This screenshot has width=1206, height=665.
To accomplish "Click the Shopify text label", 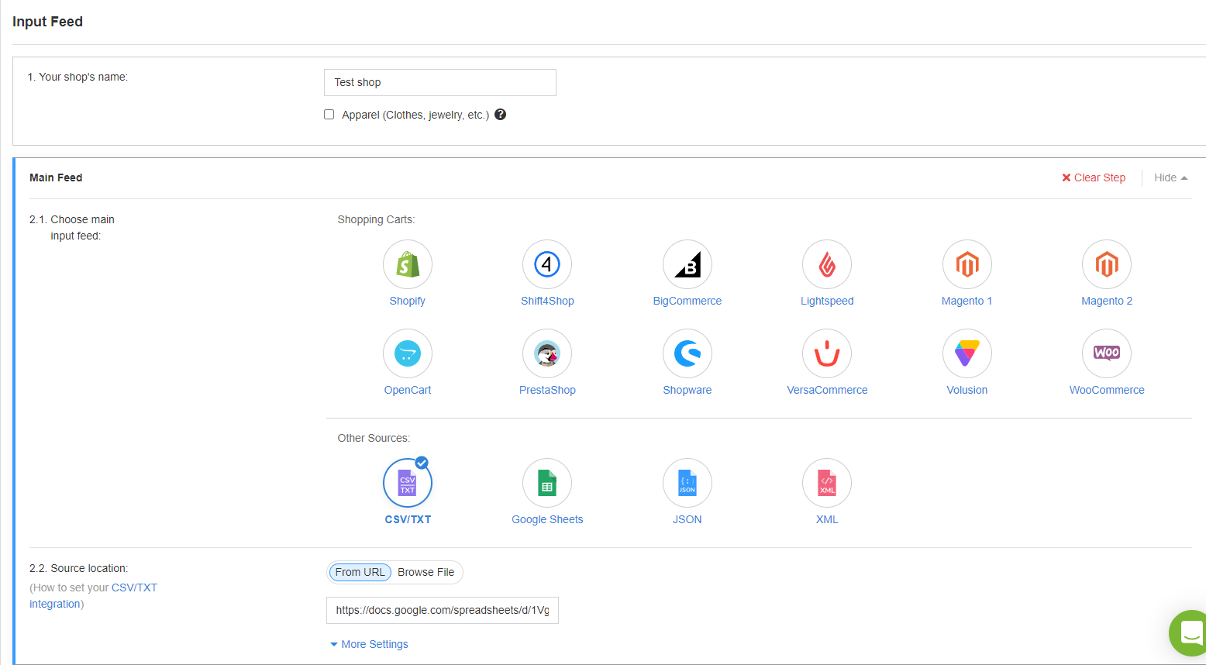I will tap(408, 301).
